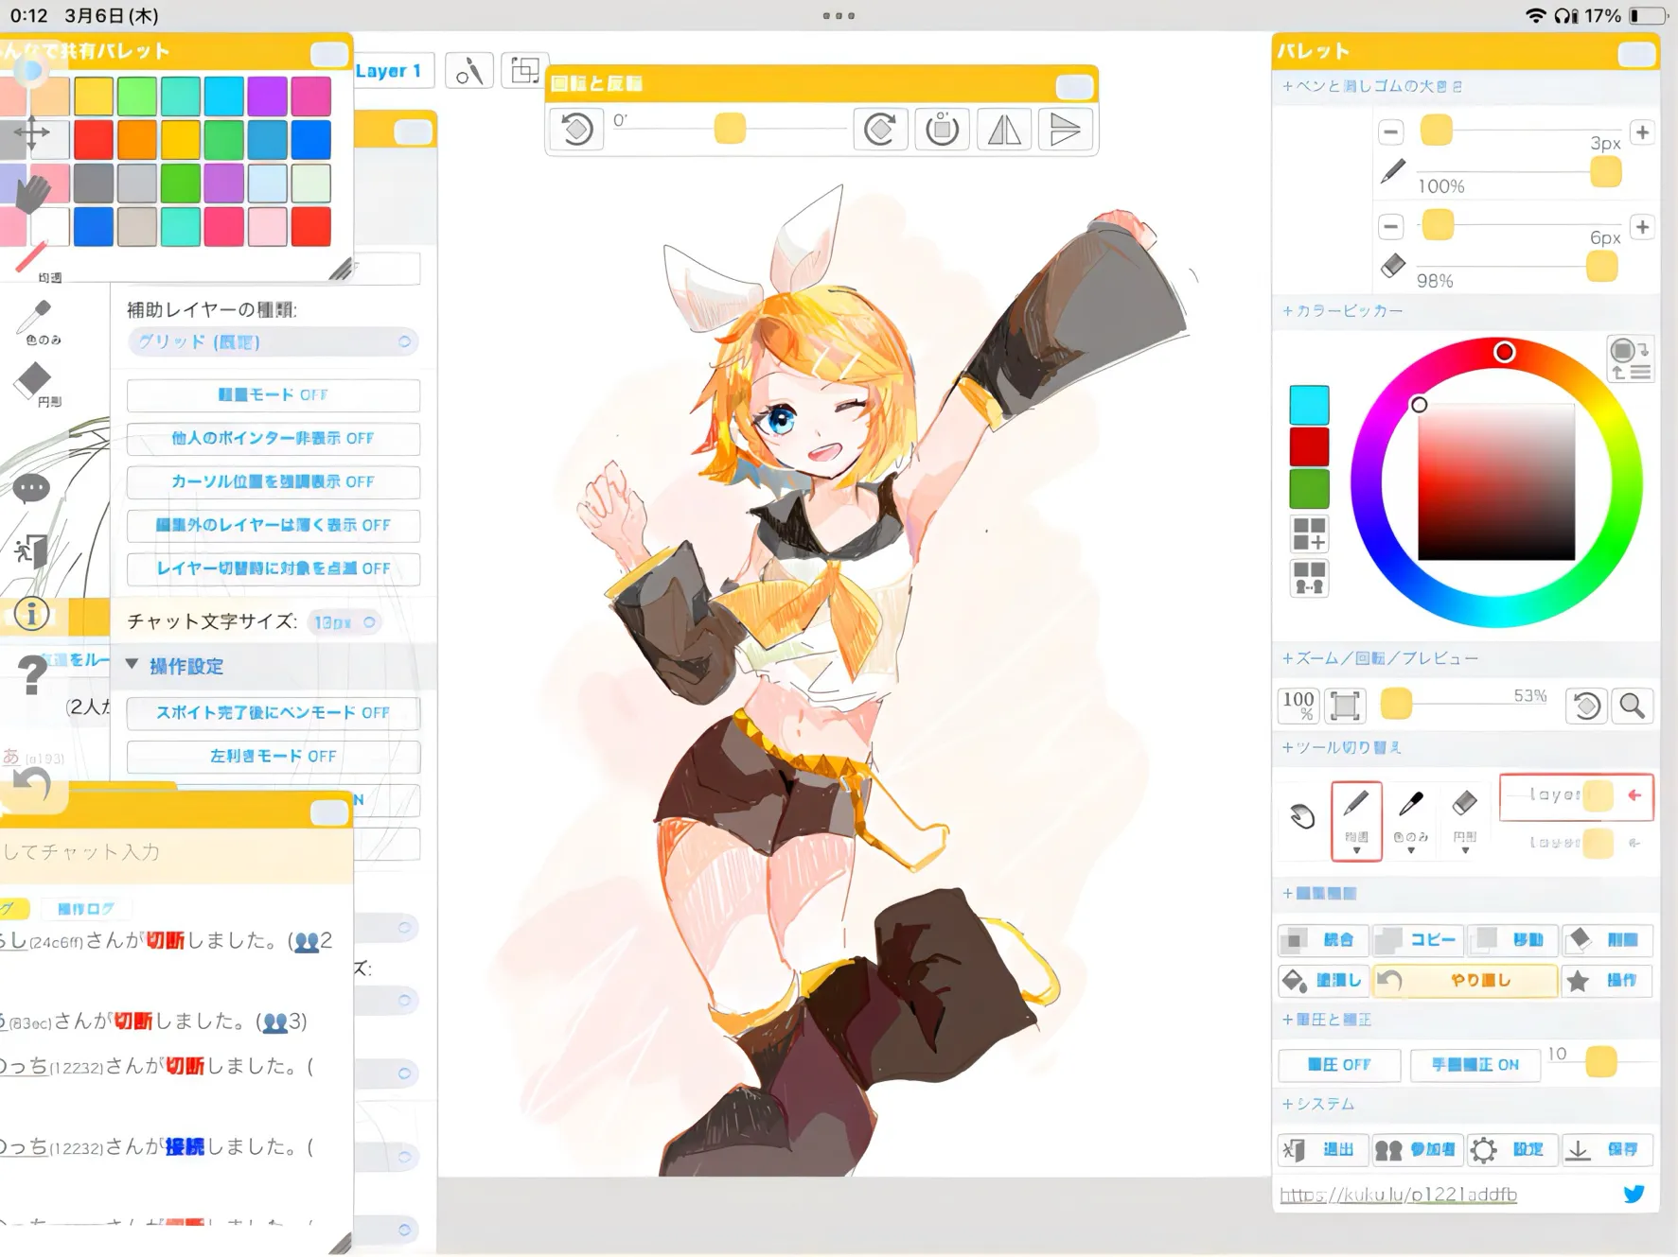
Task: Toggle the stabilizer 正 ON button
Action: click(x=1475, y=1064)
